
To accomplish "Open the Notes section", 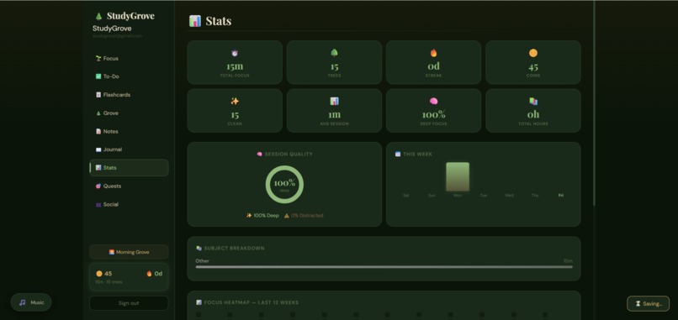I will point(129,131).
